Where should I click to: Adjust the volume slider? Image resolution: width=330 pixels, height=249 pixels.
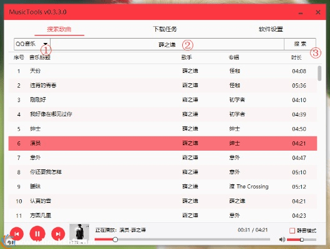(x=301, y=240)
